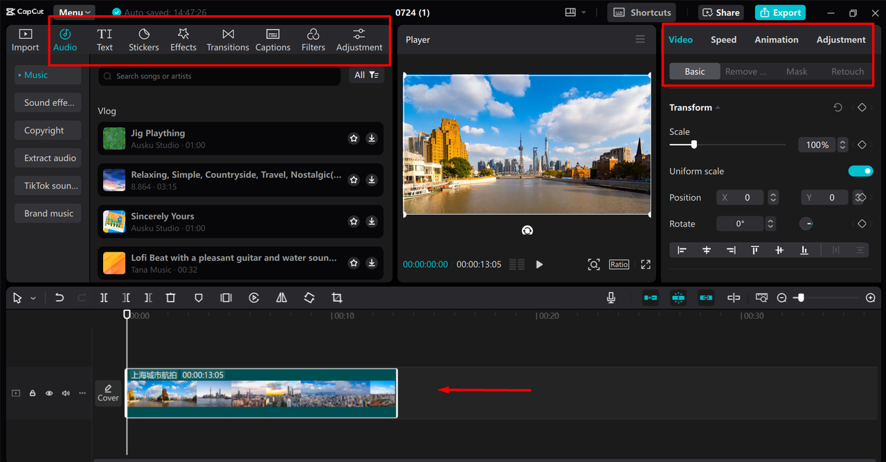The image size is (886, 462).
Task: Click the microphone record voiceover icon
Action: (611, 297)
